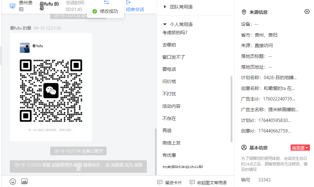
Task: Click the 创意id value 176440662759...
Action: [x=274, y=131]
